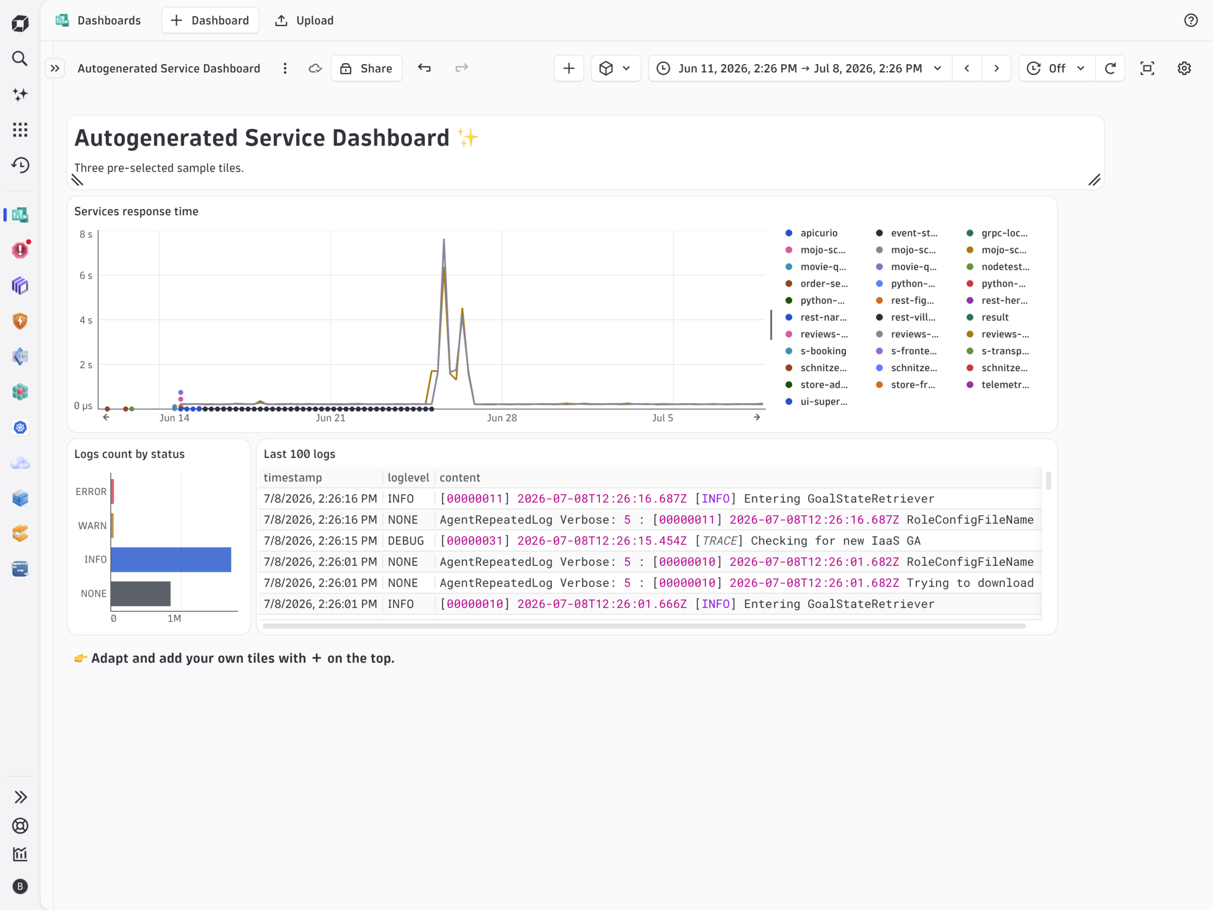Open the timeframe selector dropdown
Screen dimensions: 1213x910
pos(801,69)
